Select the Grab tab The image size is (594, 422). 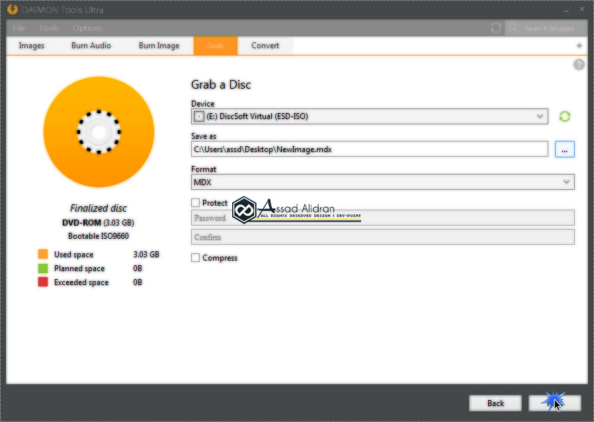[x=215, y=46]
